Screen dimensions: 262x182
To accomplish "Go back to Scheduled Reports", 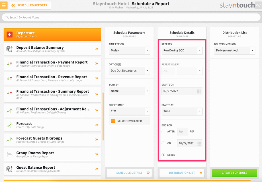I will point(30,5).
